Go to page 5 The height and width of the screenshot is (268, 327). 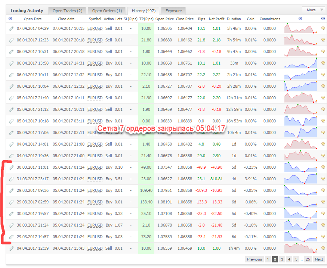pos(296,259)
